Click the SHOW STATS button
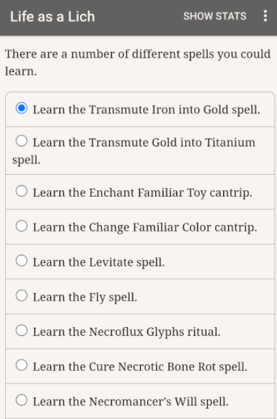This screenshot has width=277, height=419. [x=215, y=16]
